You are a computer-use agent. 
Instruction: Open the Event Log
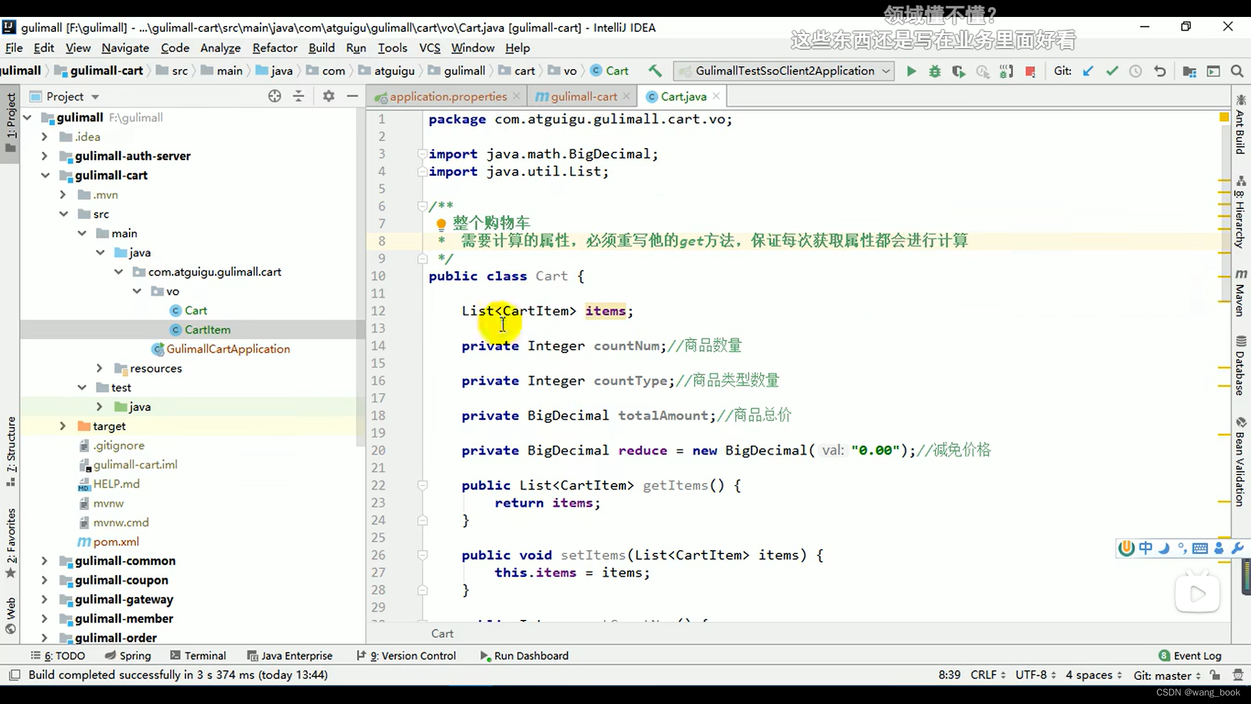click(1190, 655)
